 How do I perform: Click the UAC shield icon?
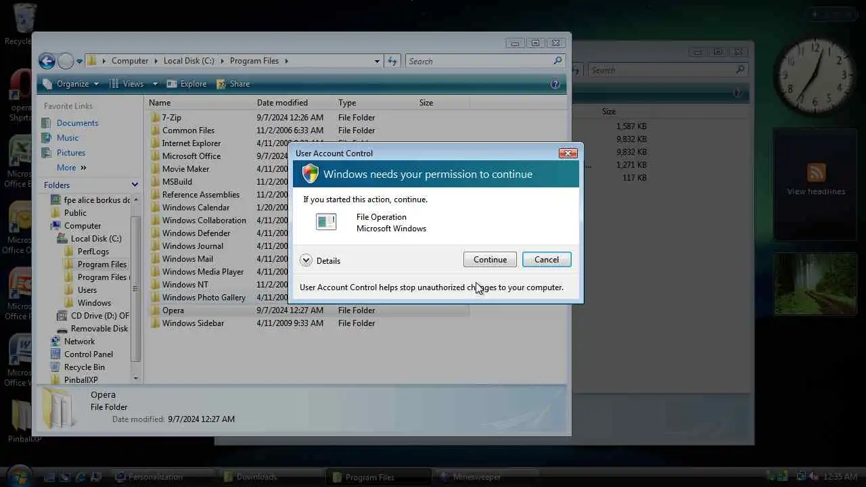[x=310, y=174]
